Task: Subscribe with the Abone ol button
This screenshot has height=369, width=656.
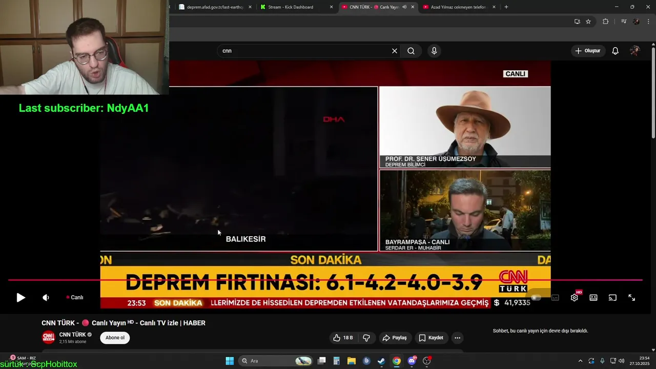Action: (x=115, y=338)
